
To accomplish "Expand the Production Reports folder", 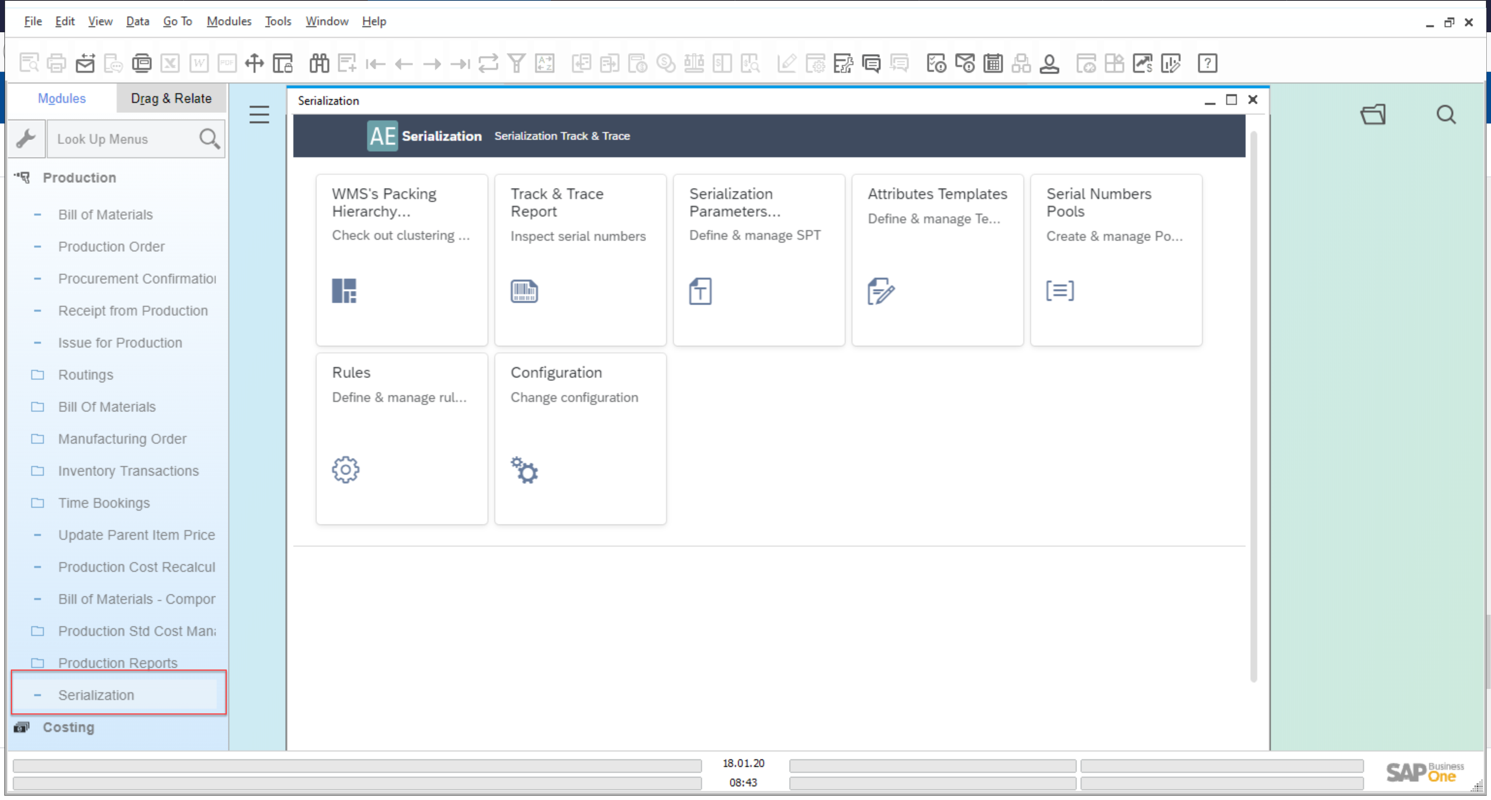I will [118, 663].
